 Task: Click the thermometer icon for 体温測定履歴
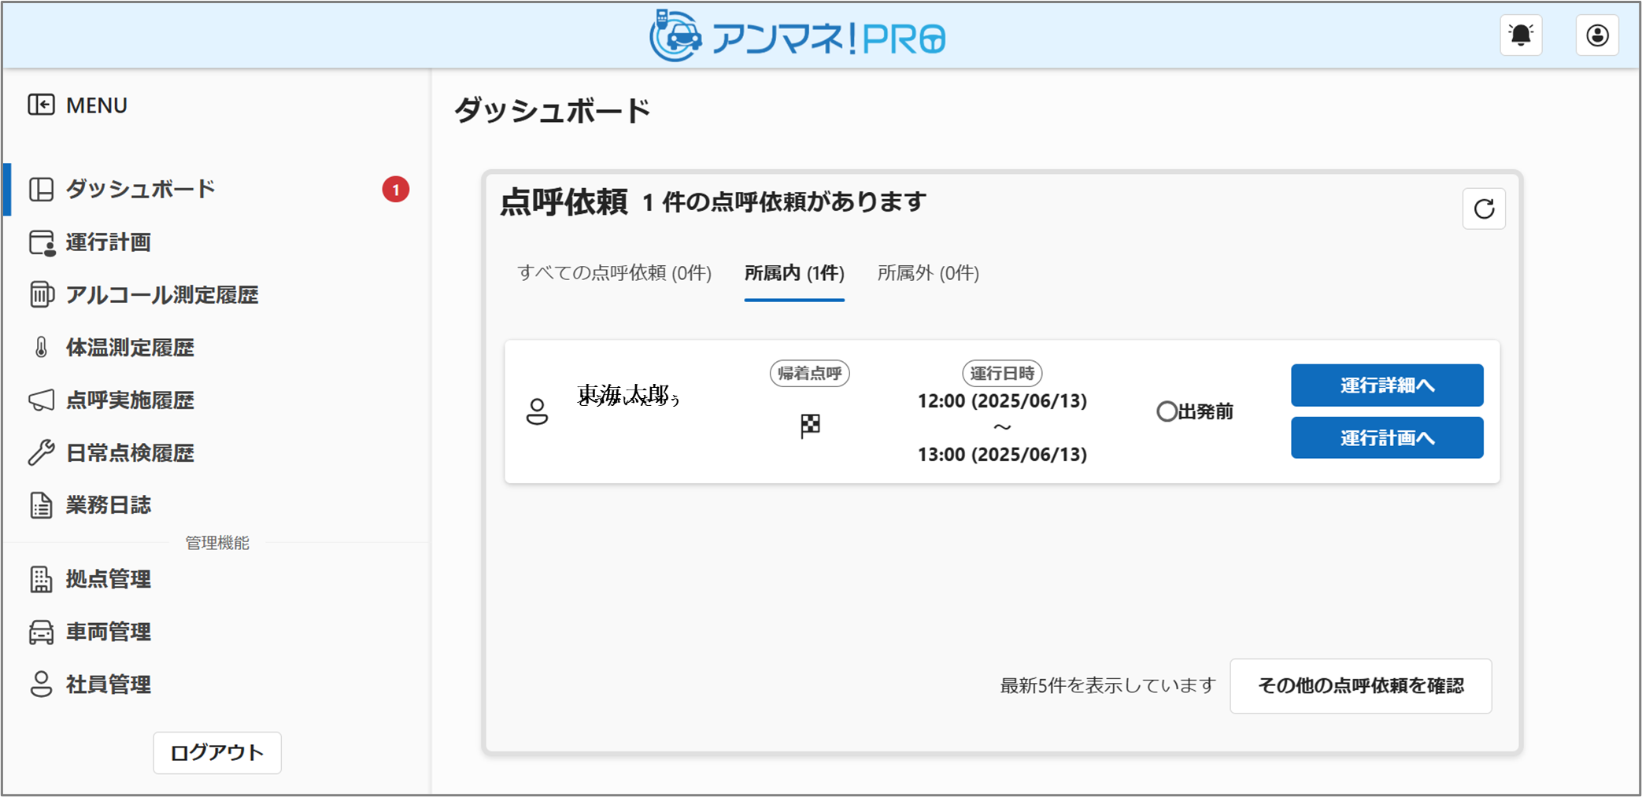pyautogui.click(x=41, y=347)
